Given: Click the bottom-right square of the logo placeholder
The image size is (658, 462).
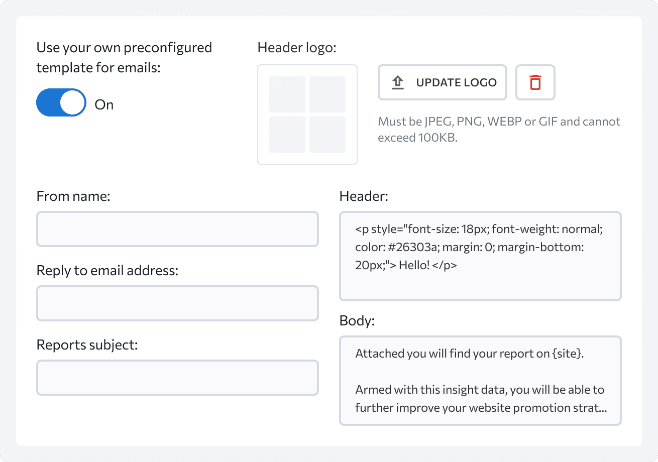Looking at the screenshot, I should point(327,135).
